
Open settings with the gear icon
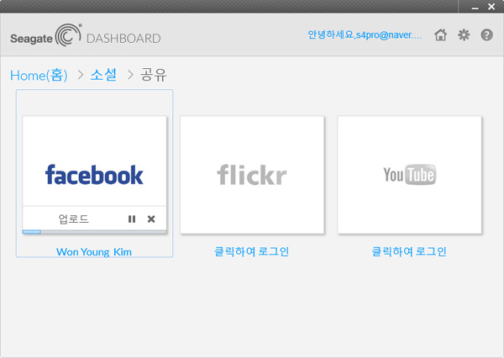click(464, 35)
